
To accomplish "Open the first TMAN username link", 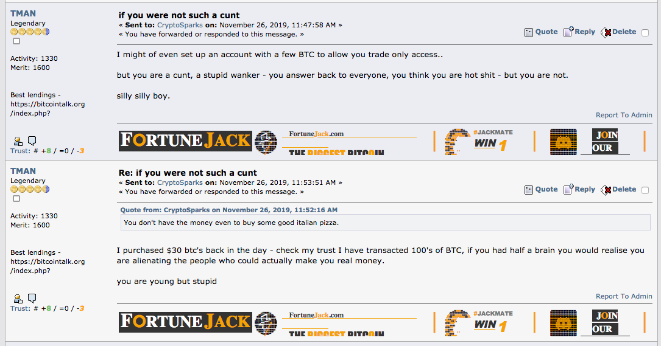I will click(x=23, y=13).
